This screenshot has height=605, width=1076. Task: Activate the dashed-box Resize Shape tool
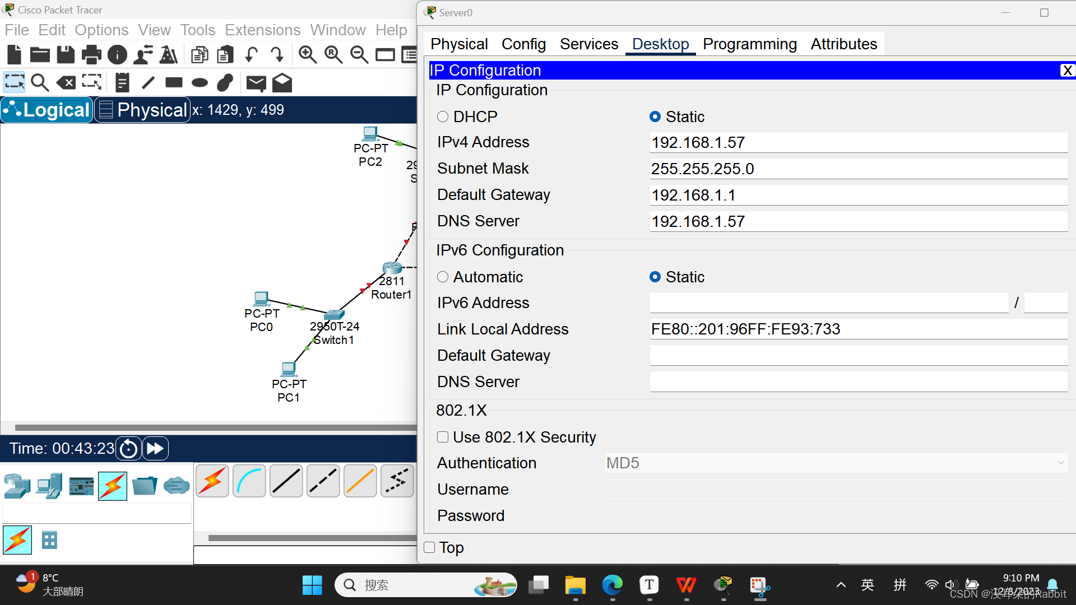[x=92, y=82]
